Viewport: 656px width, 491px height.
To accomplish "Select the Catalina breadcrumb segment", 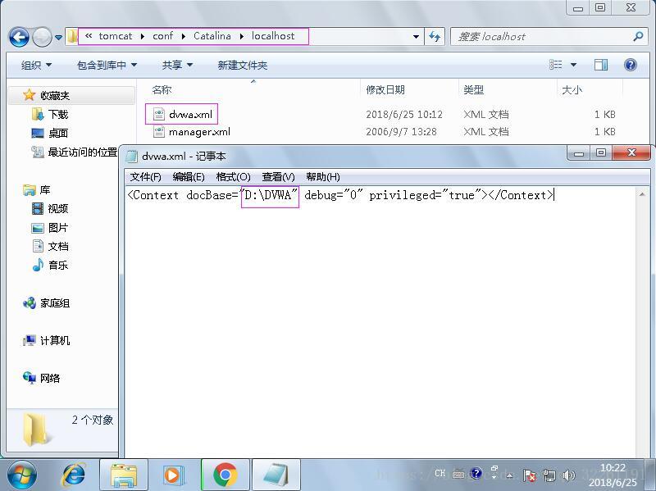I will (212, 36).
